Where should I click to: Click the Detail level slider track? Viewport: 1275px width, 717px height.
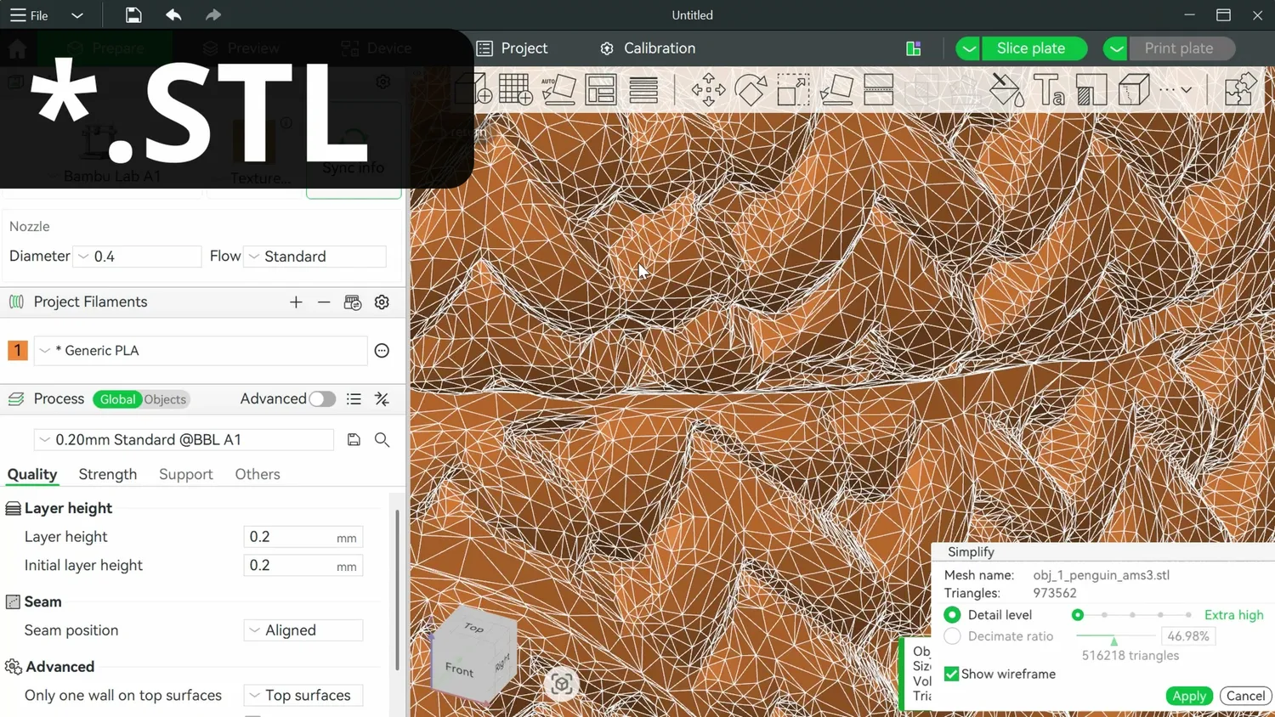pyautogui.click(x=1133, y=615)
